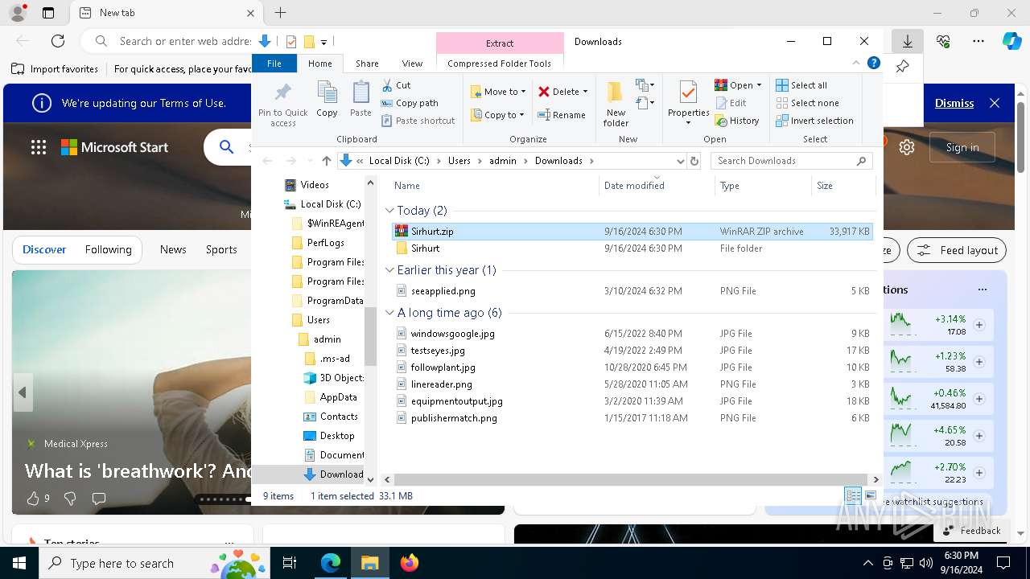Viewport: 1030px width, 579px height.
Task: Click Paste shortcut command
Action: click(x=418, y=121)
